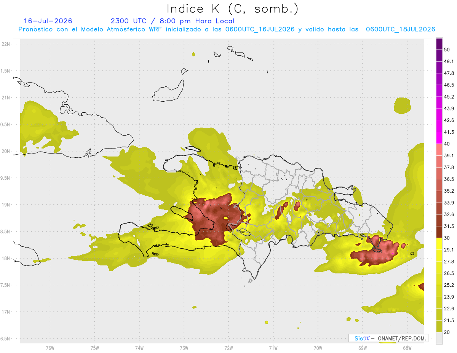Screen dimensions: 457x353
Task: Click the salmon legend swatch between 39.1 and 40
Action: 439,150
